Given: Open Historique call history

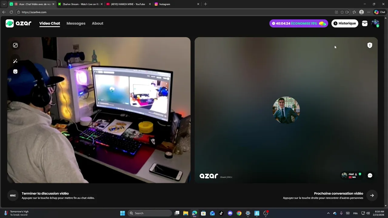Looking at the screenshot, I should (345, 23).
